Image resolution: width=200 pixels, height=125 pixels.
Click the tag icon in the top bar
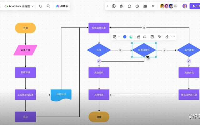[41, 6]
